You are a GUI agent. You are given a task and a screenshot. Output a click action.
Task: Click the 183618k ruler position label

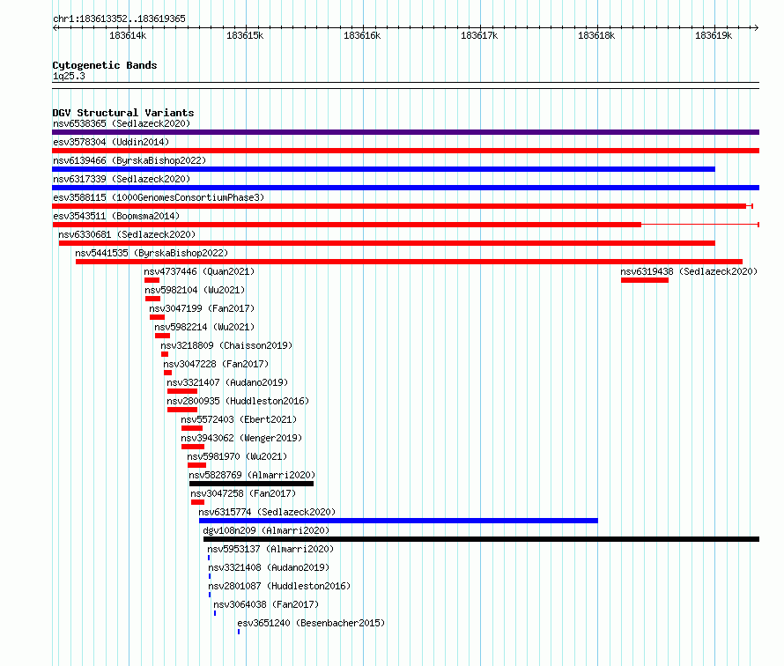(x=596, y=35)
